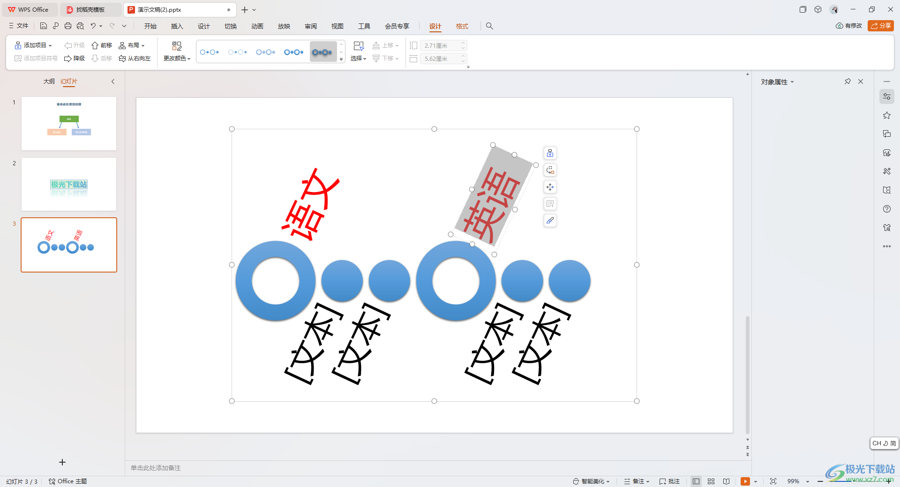Open the help icon in right sidebar
Screen dimensions: 900x487
(x=887, y=209)
